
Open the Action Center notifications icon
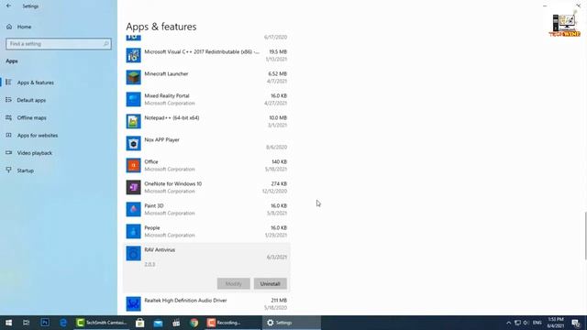[576, 323]
